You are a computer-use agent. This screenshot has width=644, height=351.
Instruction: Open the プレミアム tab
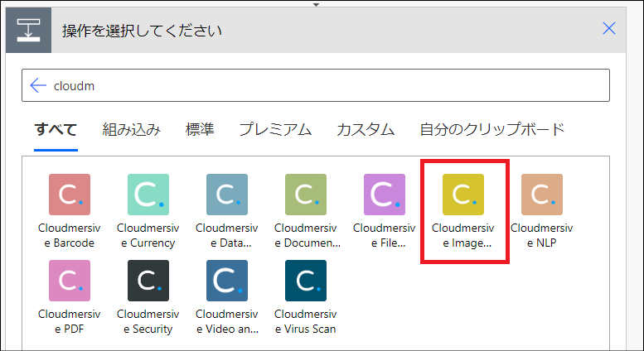275,130
